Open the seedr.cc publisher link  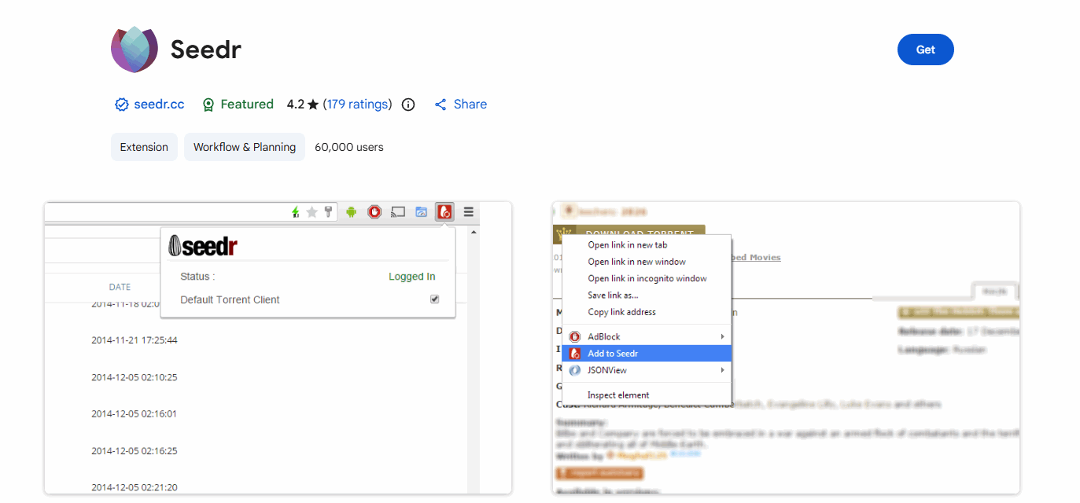click(158, 105)
